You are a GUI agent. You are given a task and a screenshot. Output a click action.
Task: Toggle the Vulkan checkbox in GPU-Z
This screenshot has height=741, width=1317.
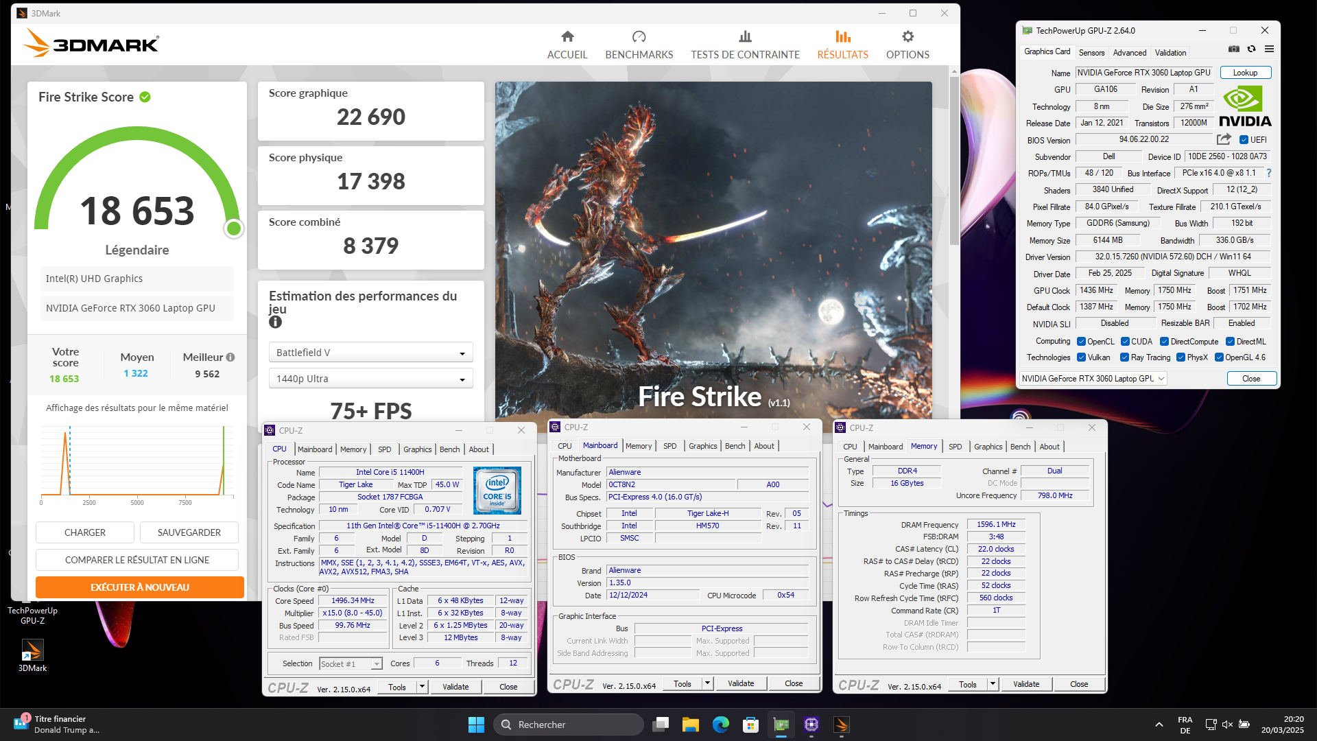tap(1081, 357)
